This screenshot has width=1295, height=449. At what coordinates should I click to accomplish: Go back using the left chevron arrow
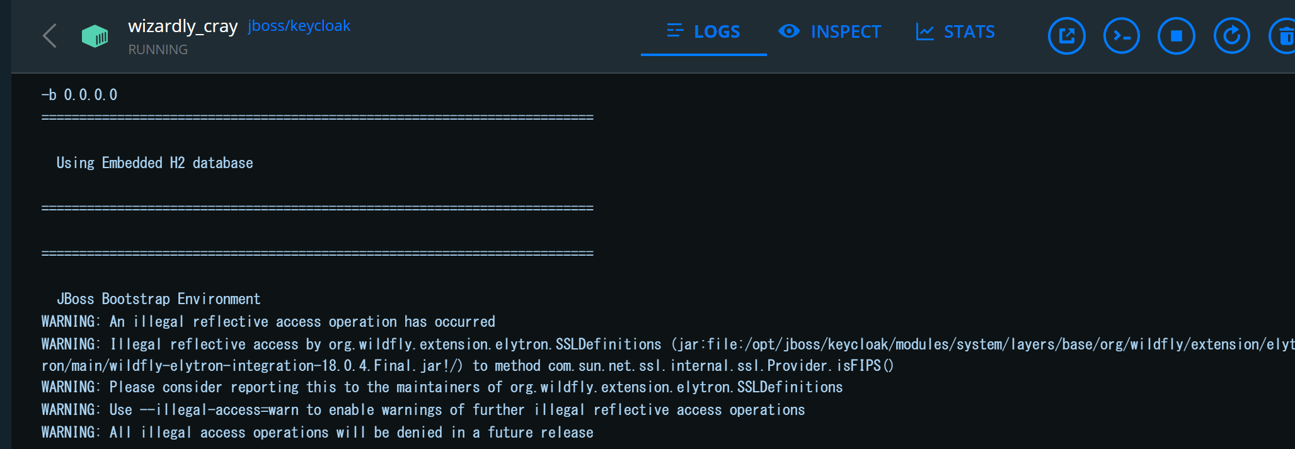coord(50,36)
